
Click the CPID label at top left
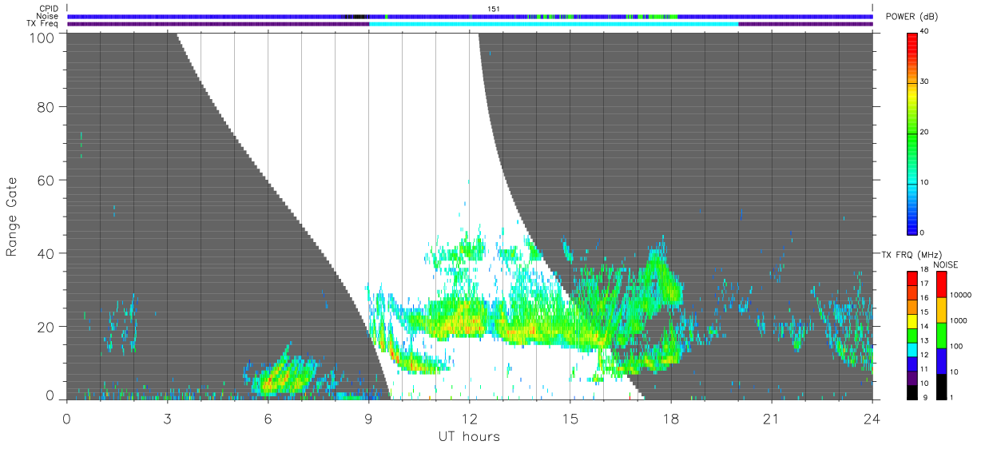(50, 9)
